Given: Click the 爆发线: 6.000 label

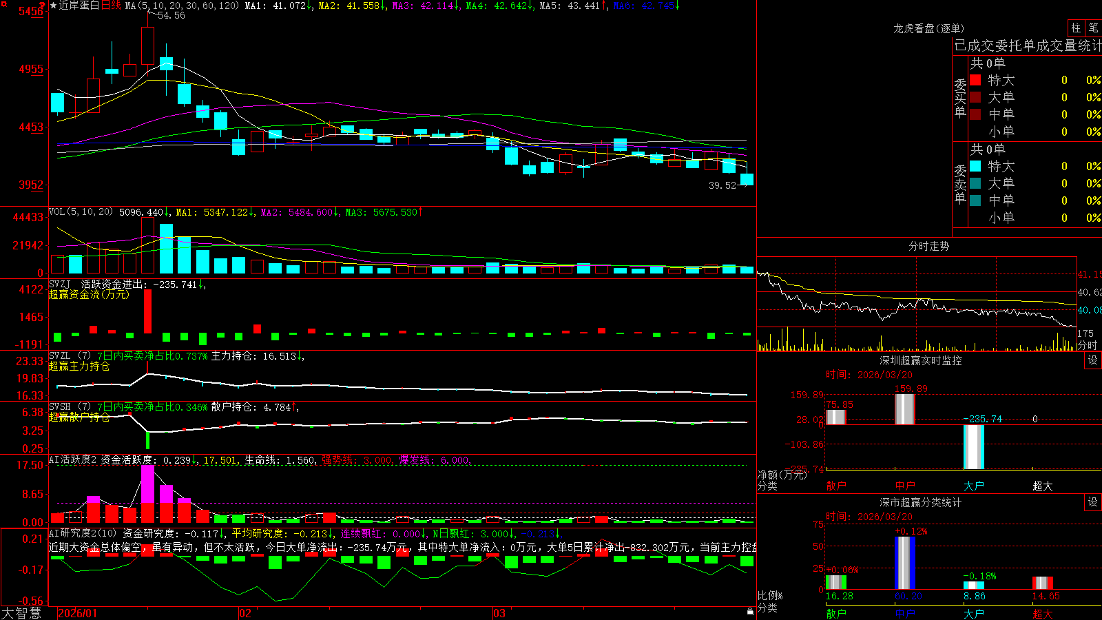Looking at the screenshot, I should 435,459.
